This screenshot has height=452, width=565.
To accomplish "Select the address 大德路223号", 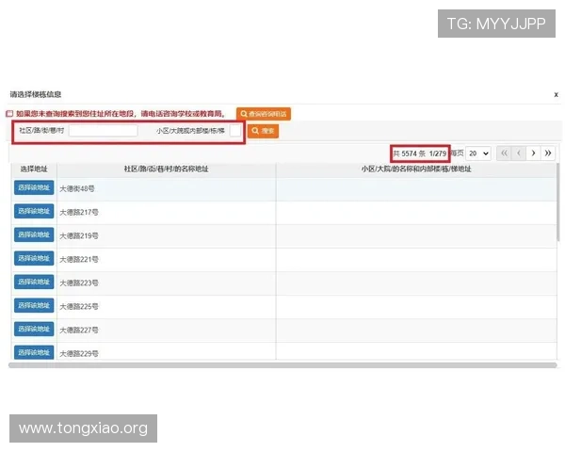I will (34, 282).
